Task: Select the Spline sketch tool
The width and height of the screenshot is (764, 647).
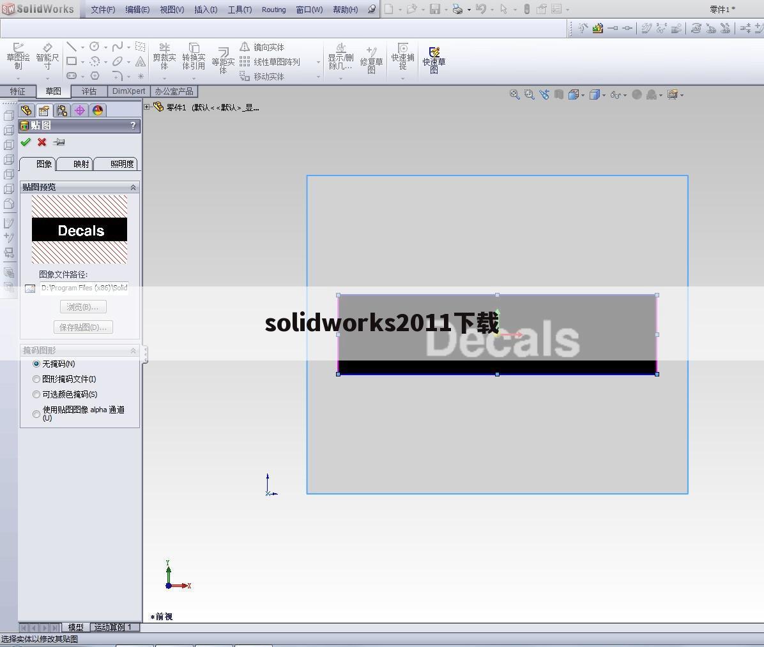Action: 118,47
